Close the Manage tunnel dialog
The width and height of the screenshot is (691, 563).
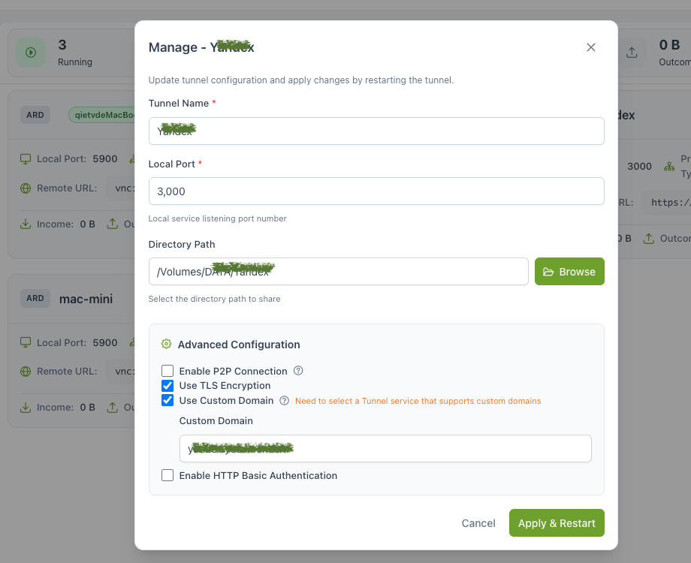point(591,47)
